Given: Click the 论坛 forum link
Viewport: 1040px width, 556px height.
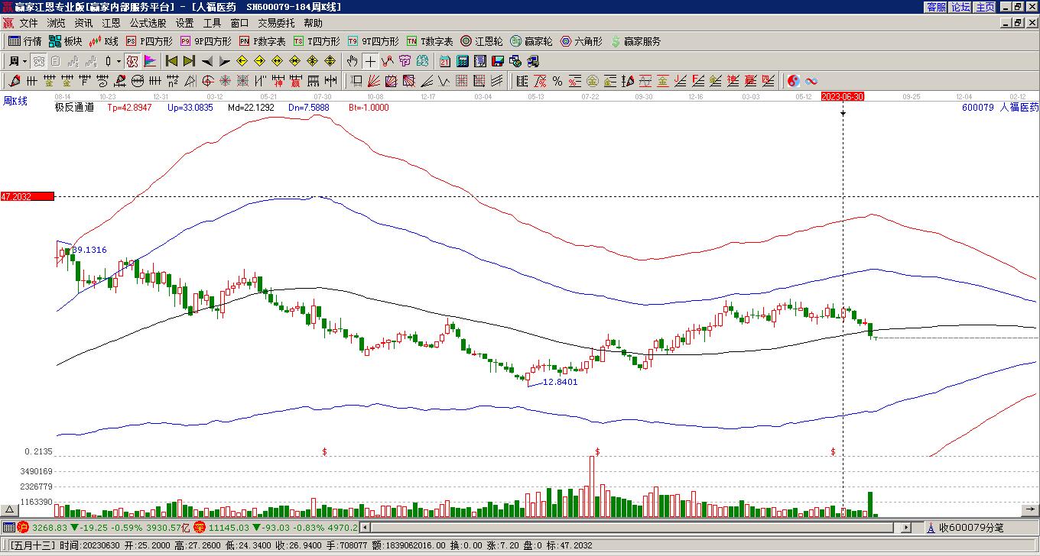Looking at the screenshot, I should tap(960, 7).
